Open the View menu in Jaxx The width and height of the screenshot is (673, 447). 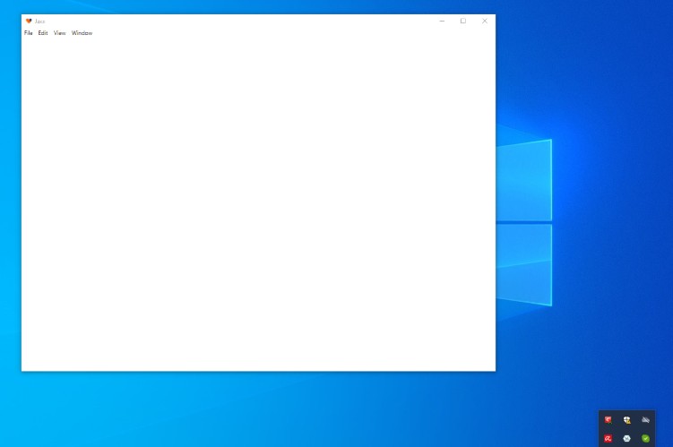pyautogui.click(x=60, y=33)
